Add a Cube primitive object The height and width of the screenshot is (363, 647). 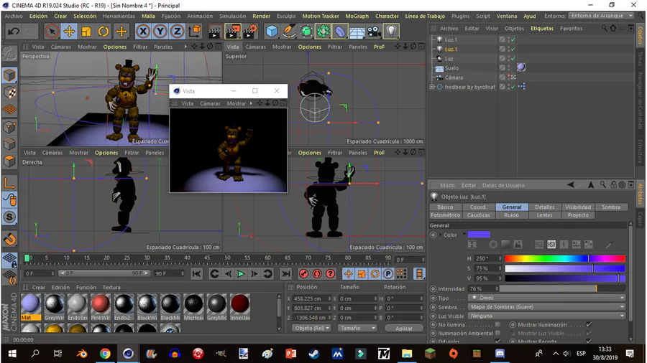(272, 32)
